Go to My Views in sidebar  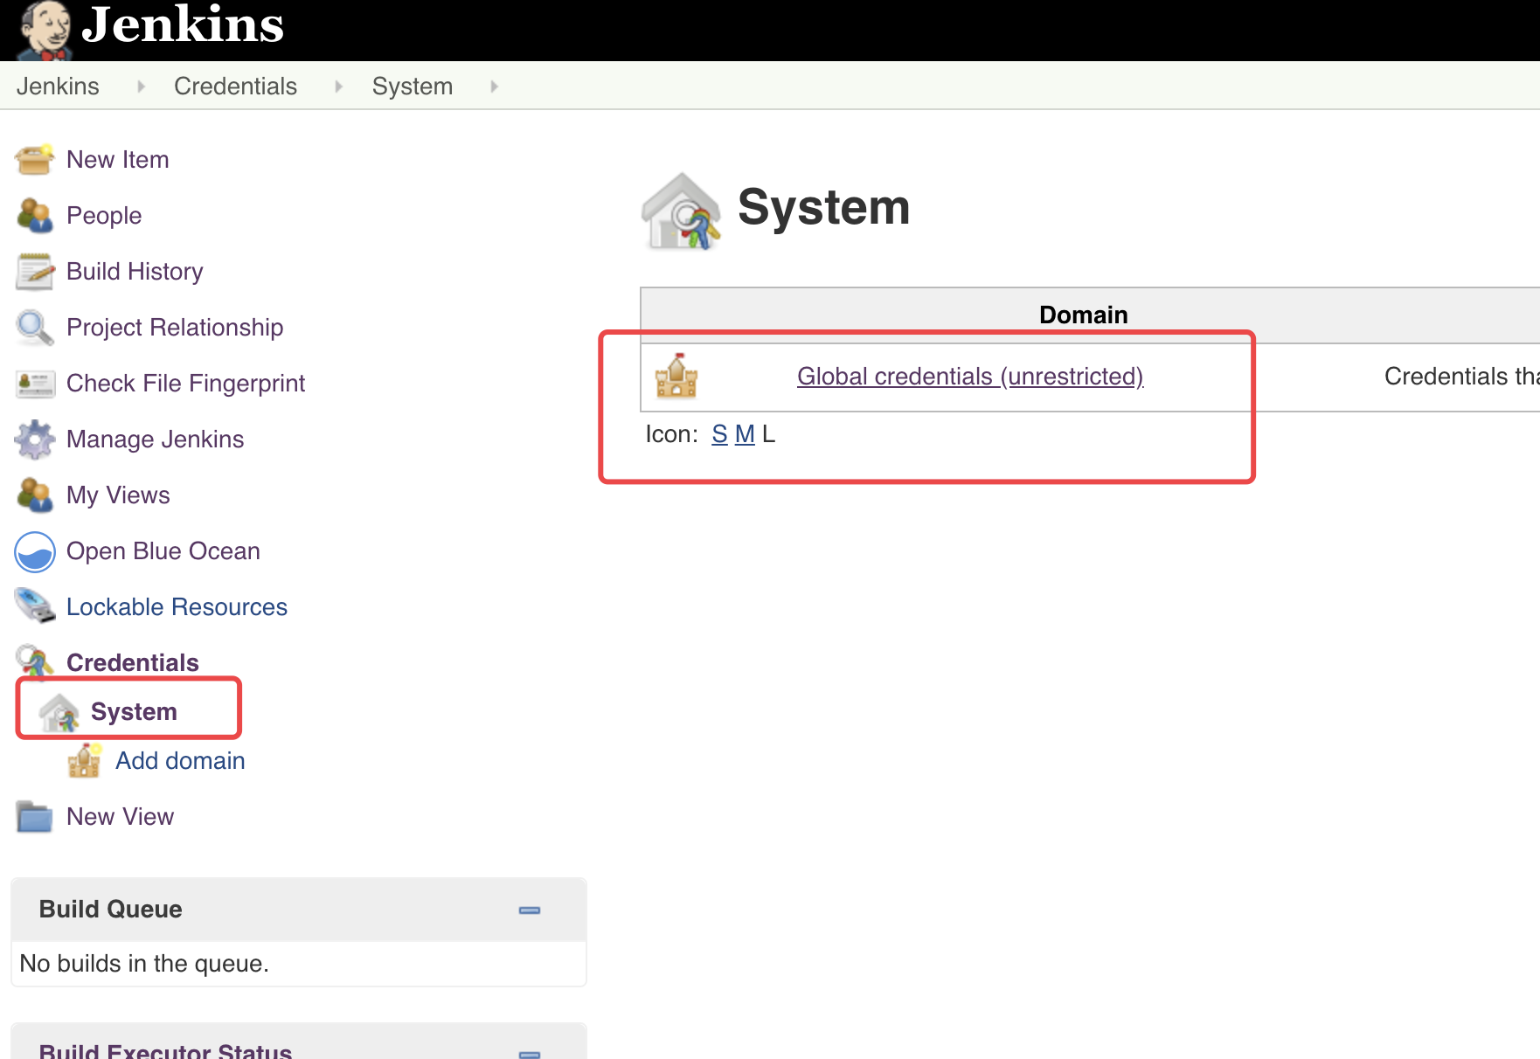click(x=118, y=495)
